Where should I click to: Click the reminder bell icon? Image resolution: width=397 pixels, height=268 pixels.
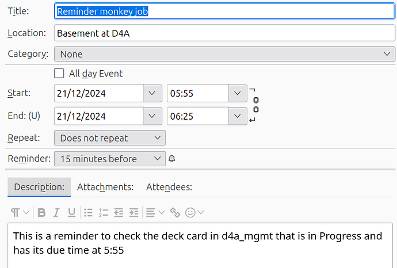coord(172,159)
